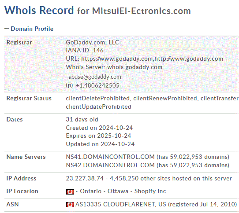239x213 pixels.
Task: Click the Shopify Inc. location text
Action: [151, 191]
